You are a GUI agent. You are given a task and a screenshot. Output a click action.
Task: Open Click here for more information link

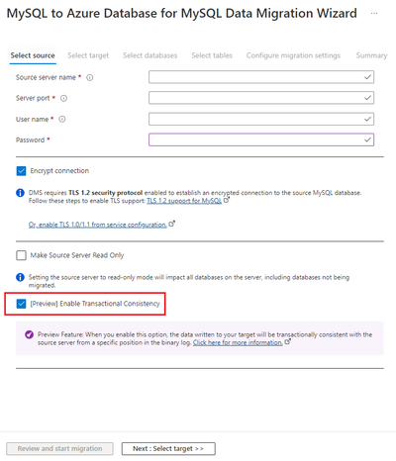(238, 342)
